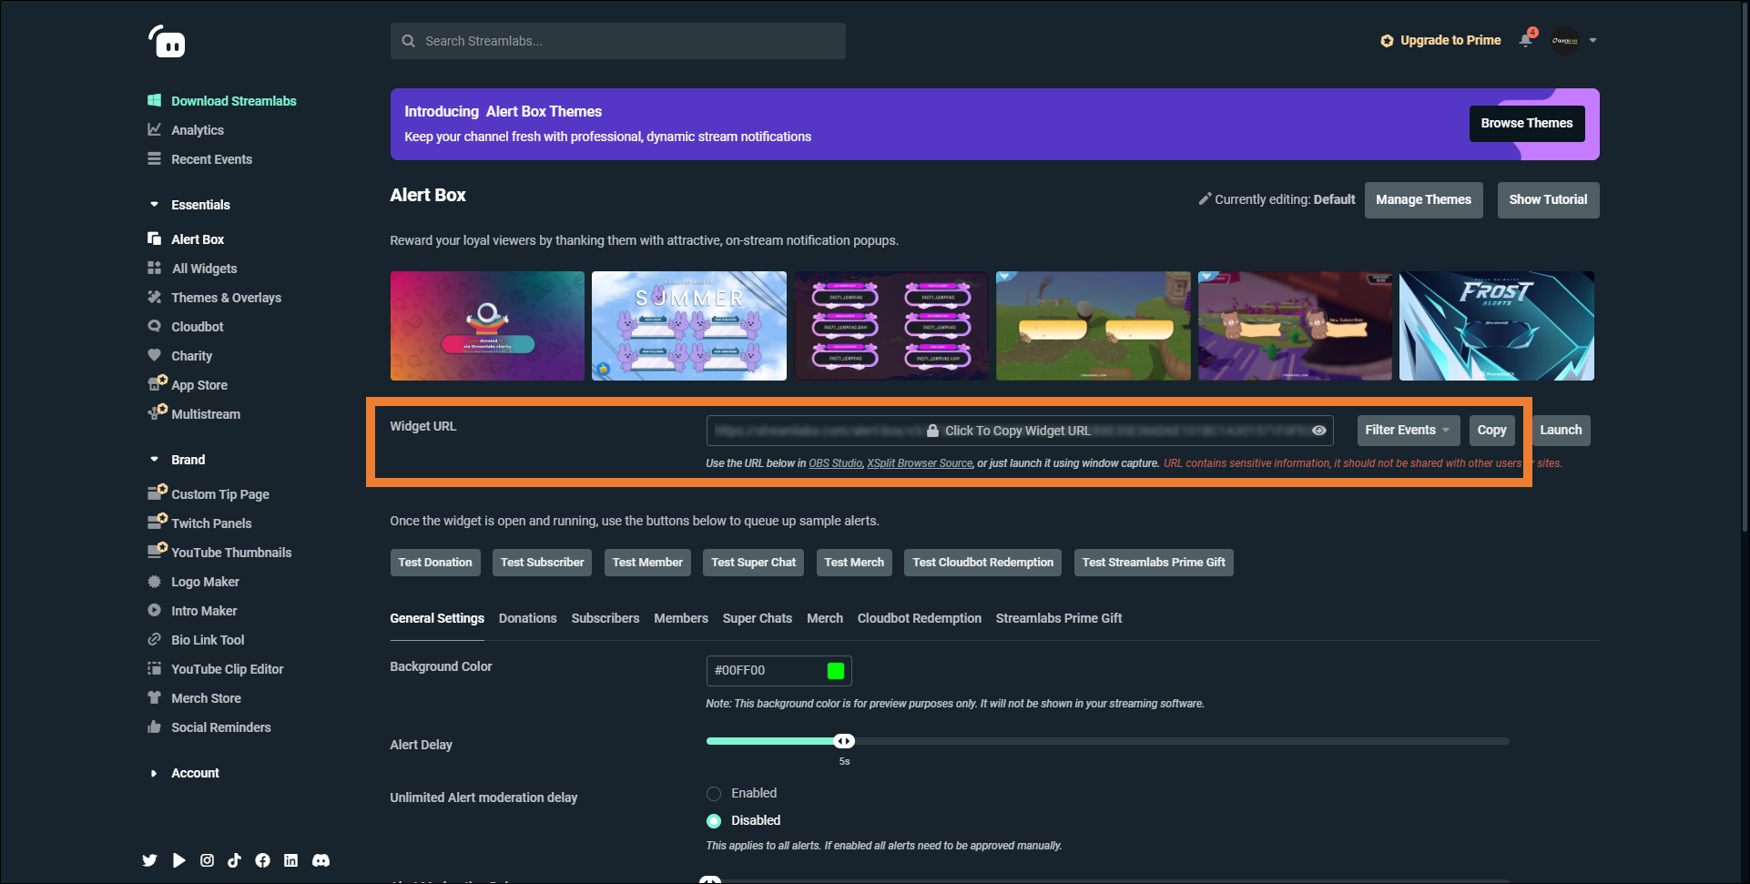Viewport: 1750px width, 884px height.
Task: Copy the widget URL
Action: pyautogui.click(x=1491, y=431)
